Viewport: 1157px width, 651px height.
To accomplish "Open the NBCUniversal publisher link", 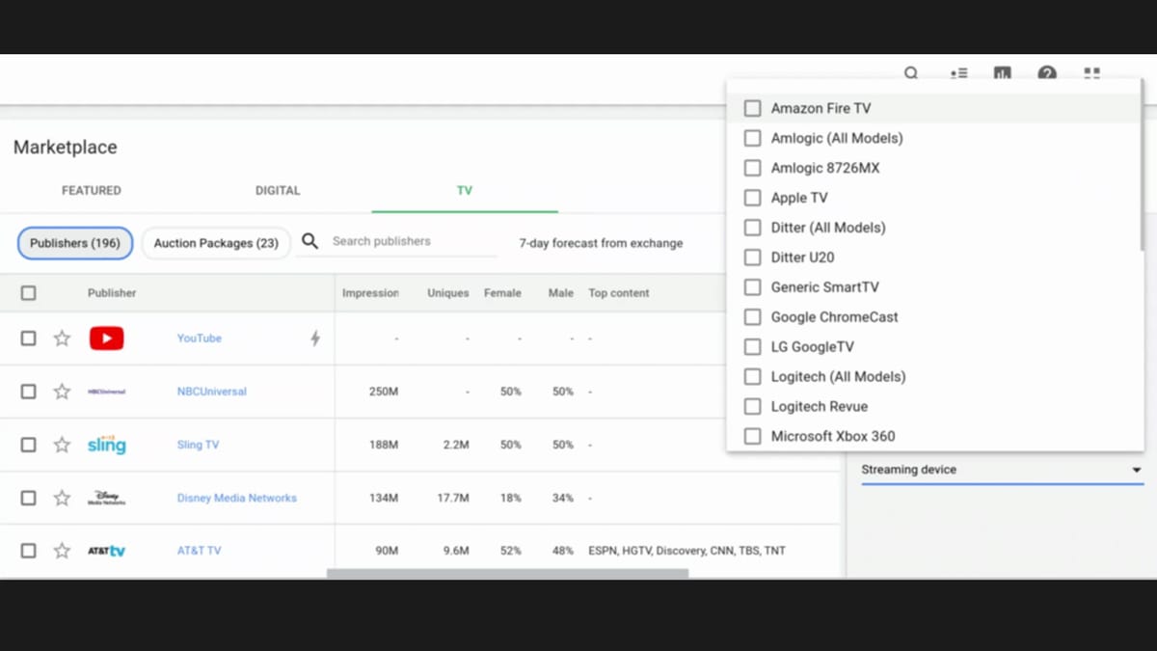I will tap(211, 391).
